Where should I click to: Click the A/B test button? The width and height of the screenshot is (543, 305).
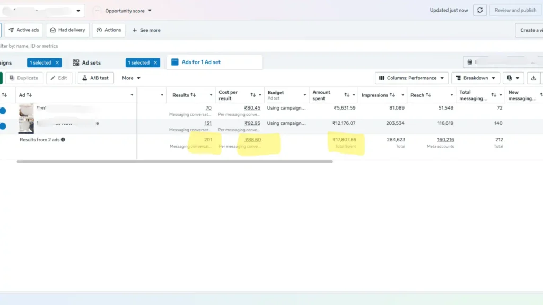coord(95,78)
